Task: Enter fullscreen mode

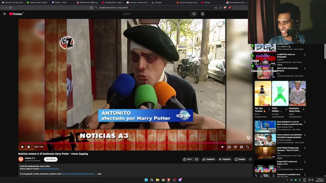Action: click(248, 147)
